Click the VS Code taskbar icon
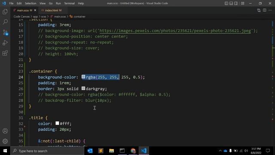Viewport: 275px width, 155px height. (144, 151)
